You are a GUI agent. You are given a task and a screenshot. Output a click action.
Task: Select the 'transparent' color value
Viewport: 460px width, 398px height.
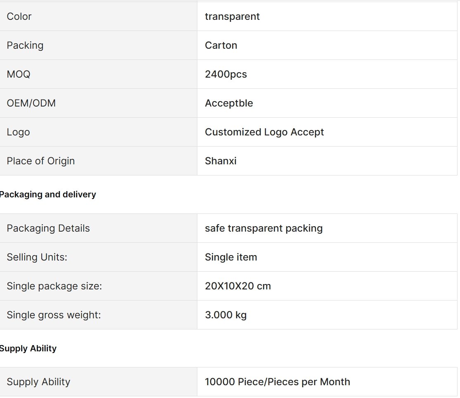tap(232, 17)
